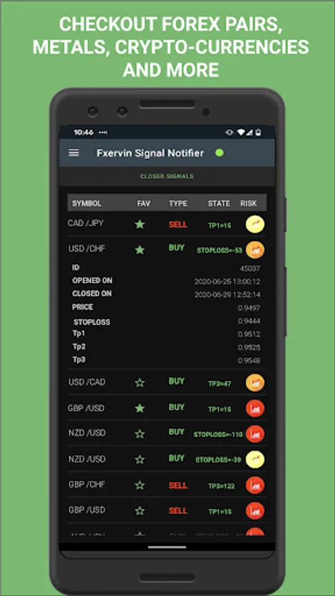Tap the SELL label on CAD/JPY

click(178, 224)
